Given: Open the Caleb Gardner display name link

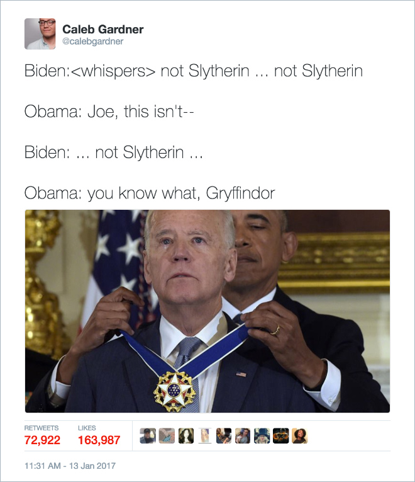Looking at the screenshot, I should tap(102, 30).
